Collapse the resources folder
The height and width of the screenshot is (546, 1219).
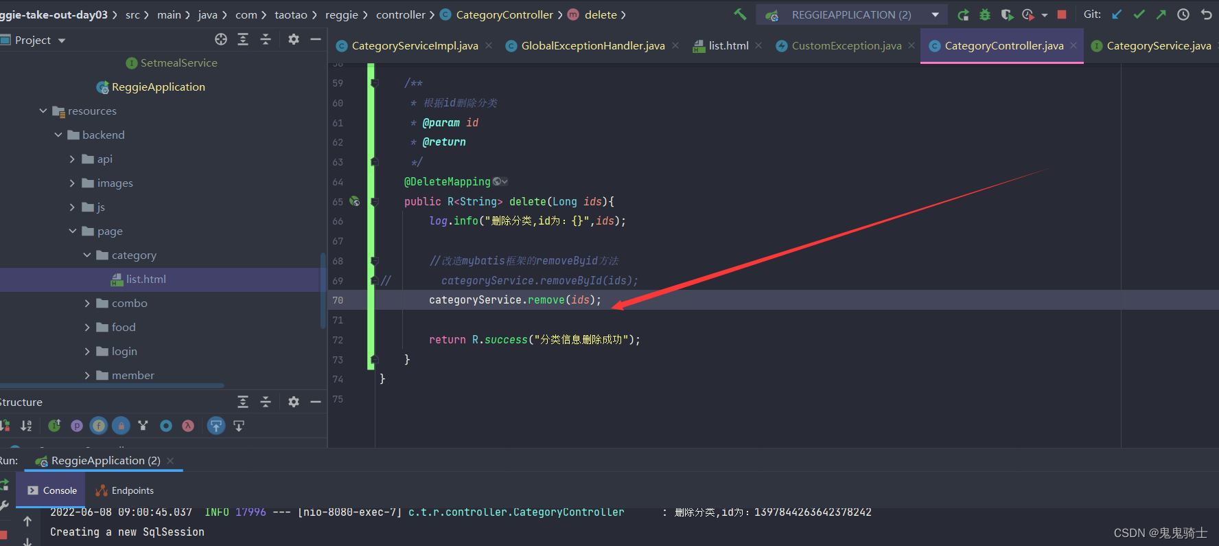pos(43,111)
